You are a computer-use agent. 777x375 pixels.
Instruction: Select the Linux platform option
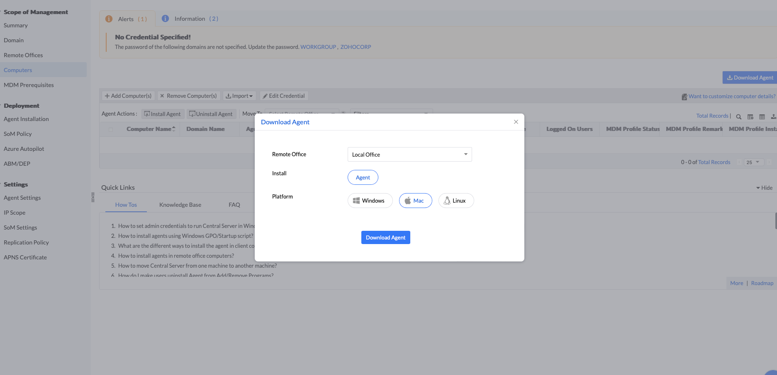click(456, 201)
